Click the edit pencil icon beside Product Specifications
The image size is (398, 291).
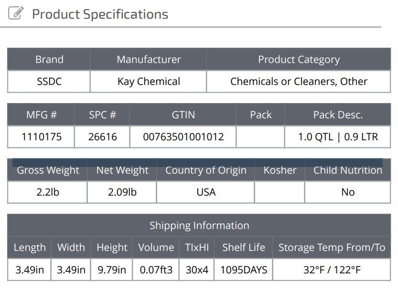click(16, 13)
